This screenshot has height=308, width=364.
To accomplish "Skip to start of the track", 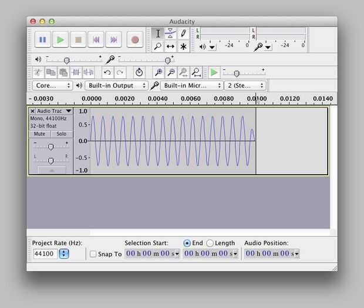I will [x=96, y=40].
